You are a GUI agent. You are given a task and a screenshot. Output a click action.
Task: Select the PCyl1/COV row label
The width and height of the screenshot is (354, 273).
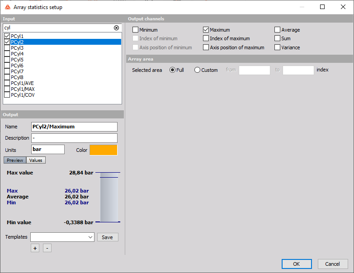(23, 95)
